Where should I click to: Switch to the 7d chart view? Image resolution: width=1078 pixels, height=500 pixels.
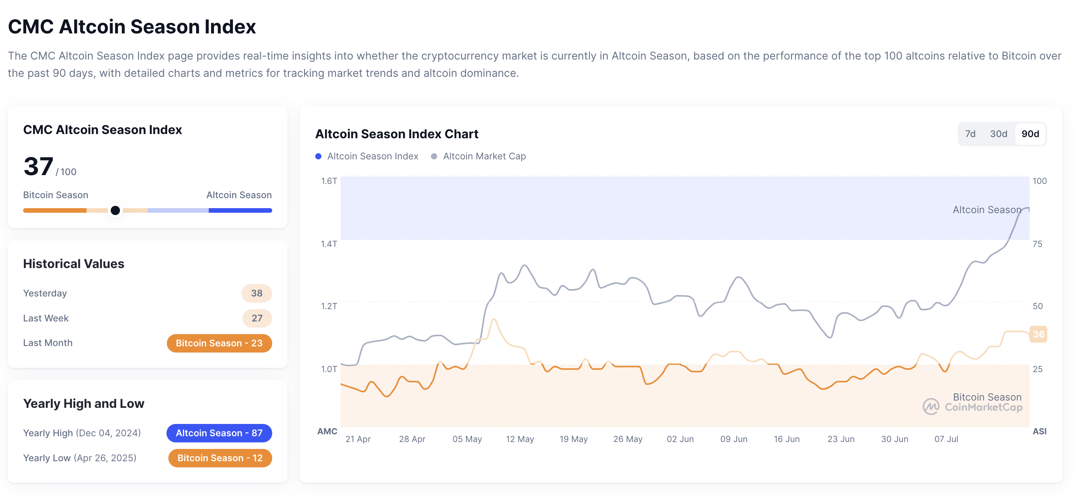pos(971,134)
